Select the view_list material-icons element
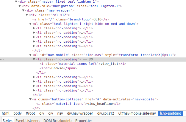The image size is (186, 122). [x=83, y=64]
